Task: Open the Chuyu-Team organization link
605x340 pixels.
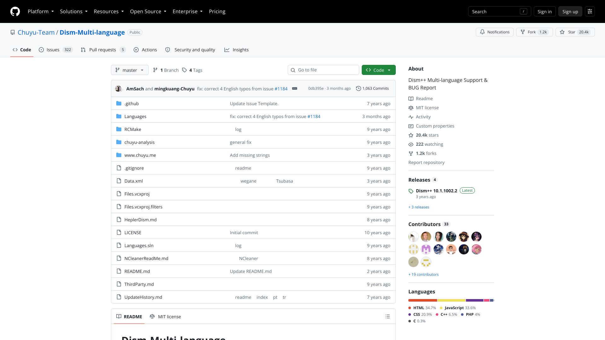Action: [36, 32]
